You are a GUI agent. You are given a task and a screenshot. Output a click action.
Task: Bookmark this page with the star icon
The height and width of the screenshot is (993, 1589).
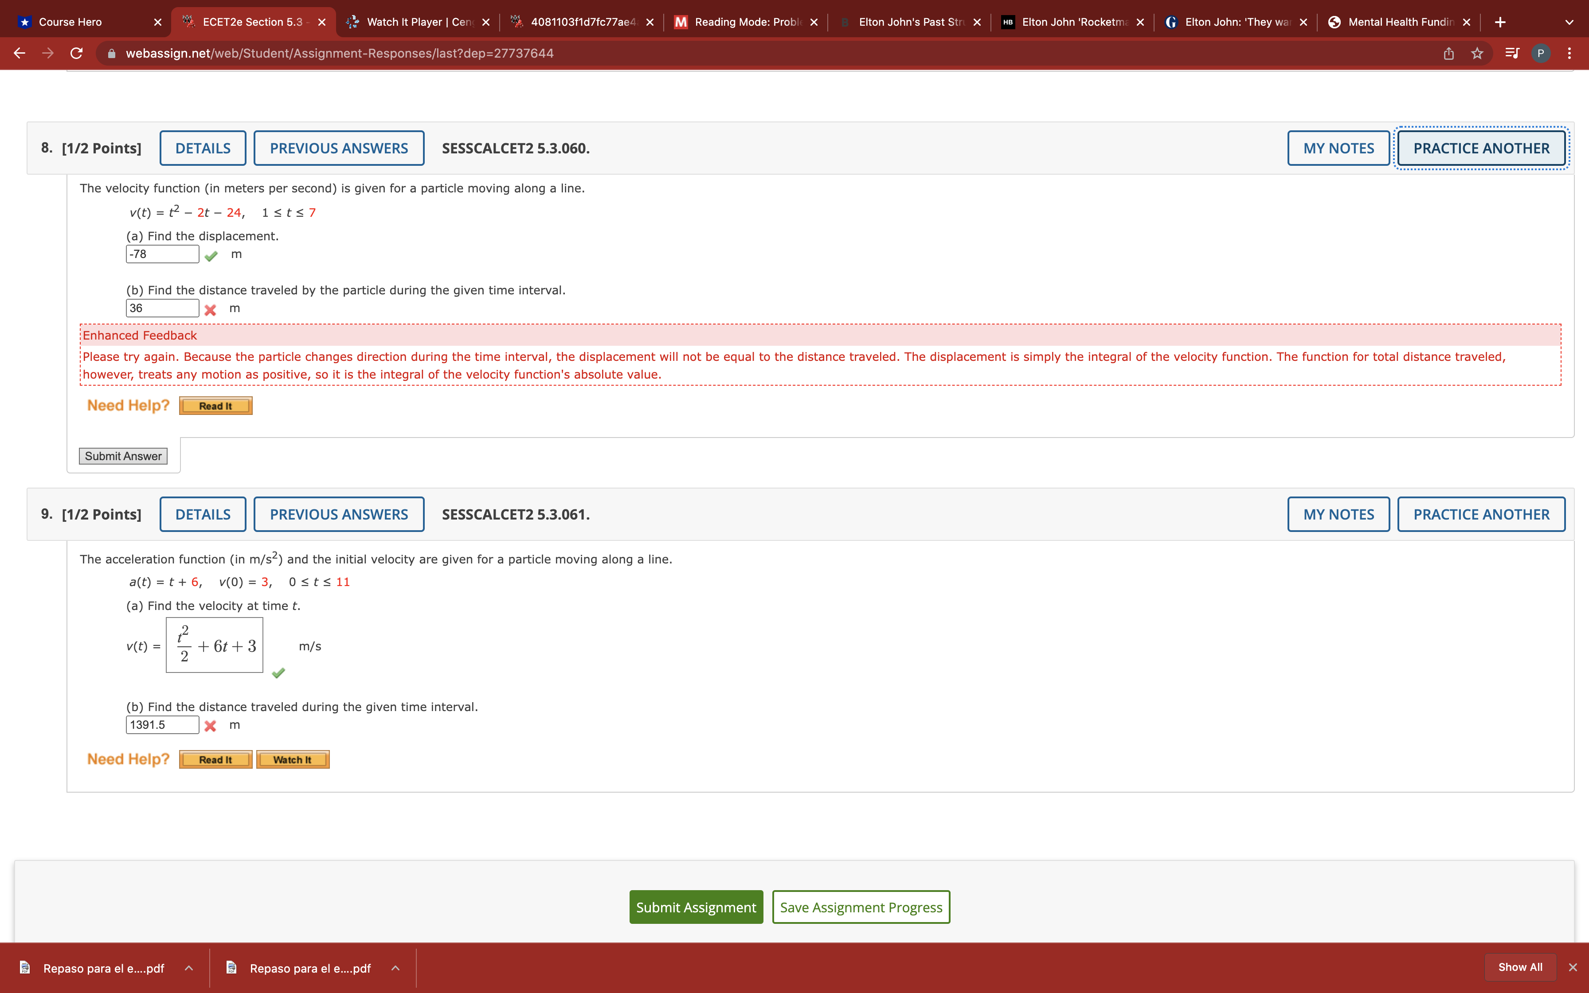[1477, 53]
